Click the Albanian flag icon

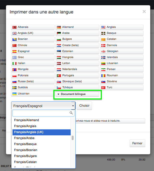coord(14,27)
